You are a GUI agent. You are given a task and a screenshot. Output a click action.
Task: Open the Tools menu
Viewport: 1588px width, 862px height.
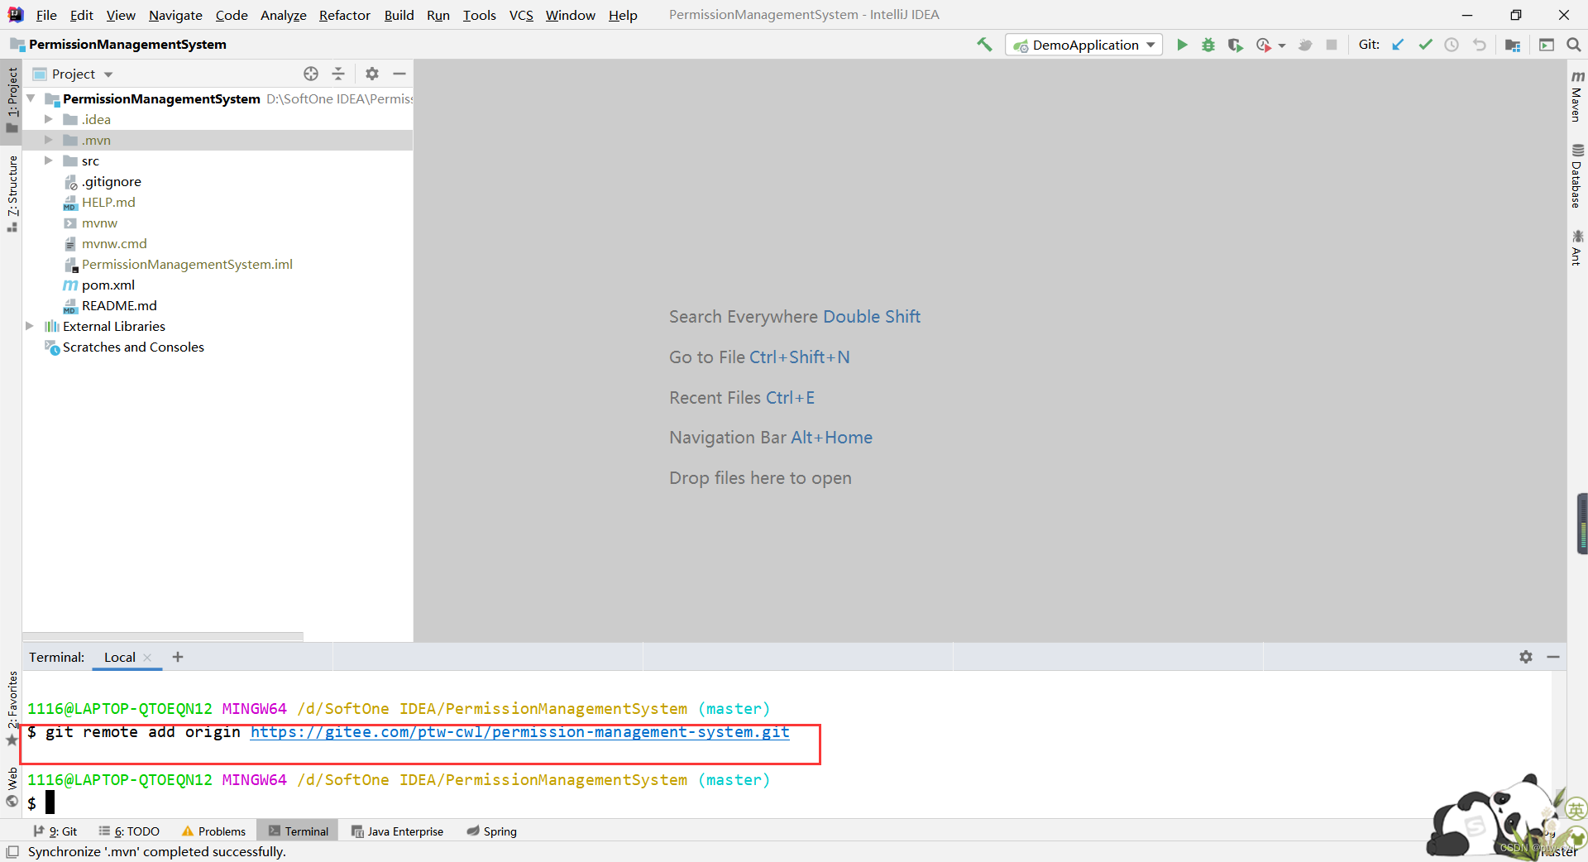pyautogui.click(x=479, y=15)
